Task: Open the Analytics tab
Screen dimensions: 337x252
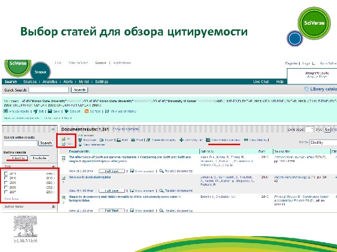Action: tap(50, 82)
